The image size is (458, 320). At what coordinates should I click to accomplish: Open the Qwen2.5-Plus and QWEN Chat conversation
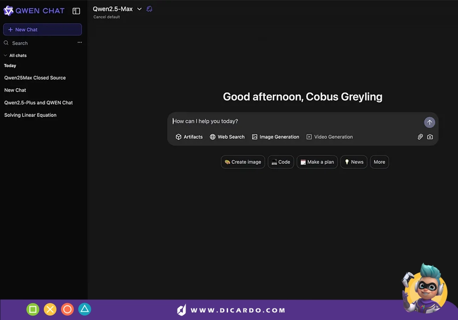pos(38,103)
